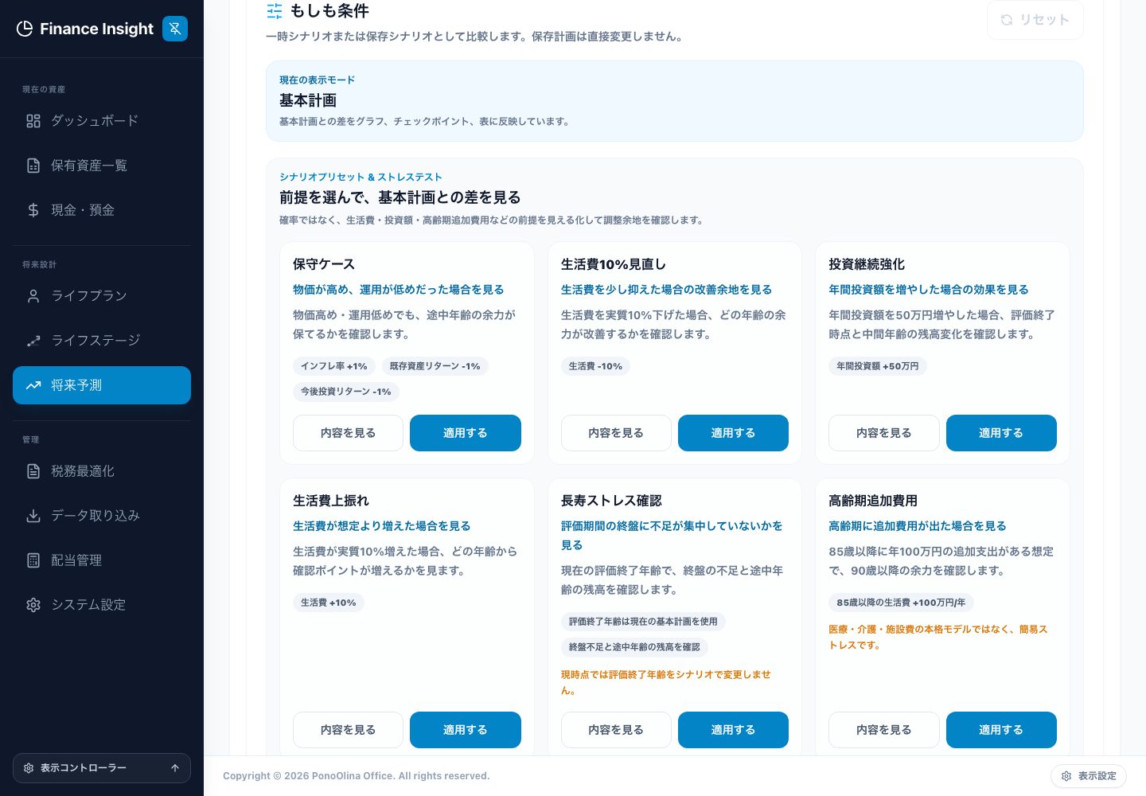Go to ライフプラン in the sidebar

102,296
